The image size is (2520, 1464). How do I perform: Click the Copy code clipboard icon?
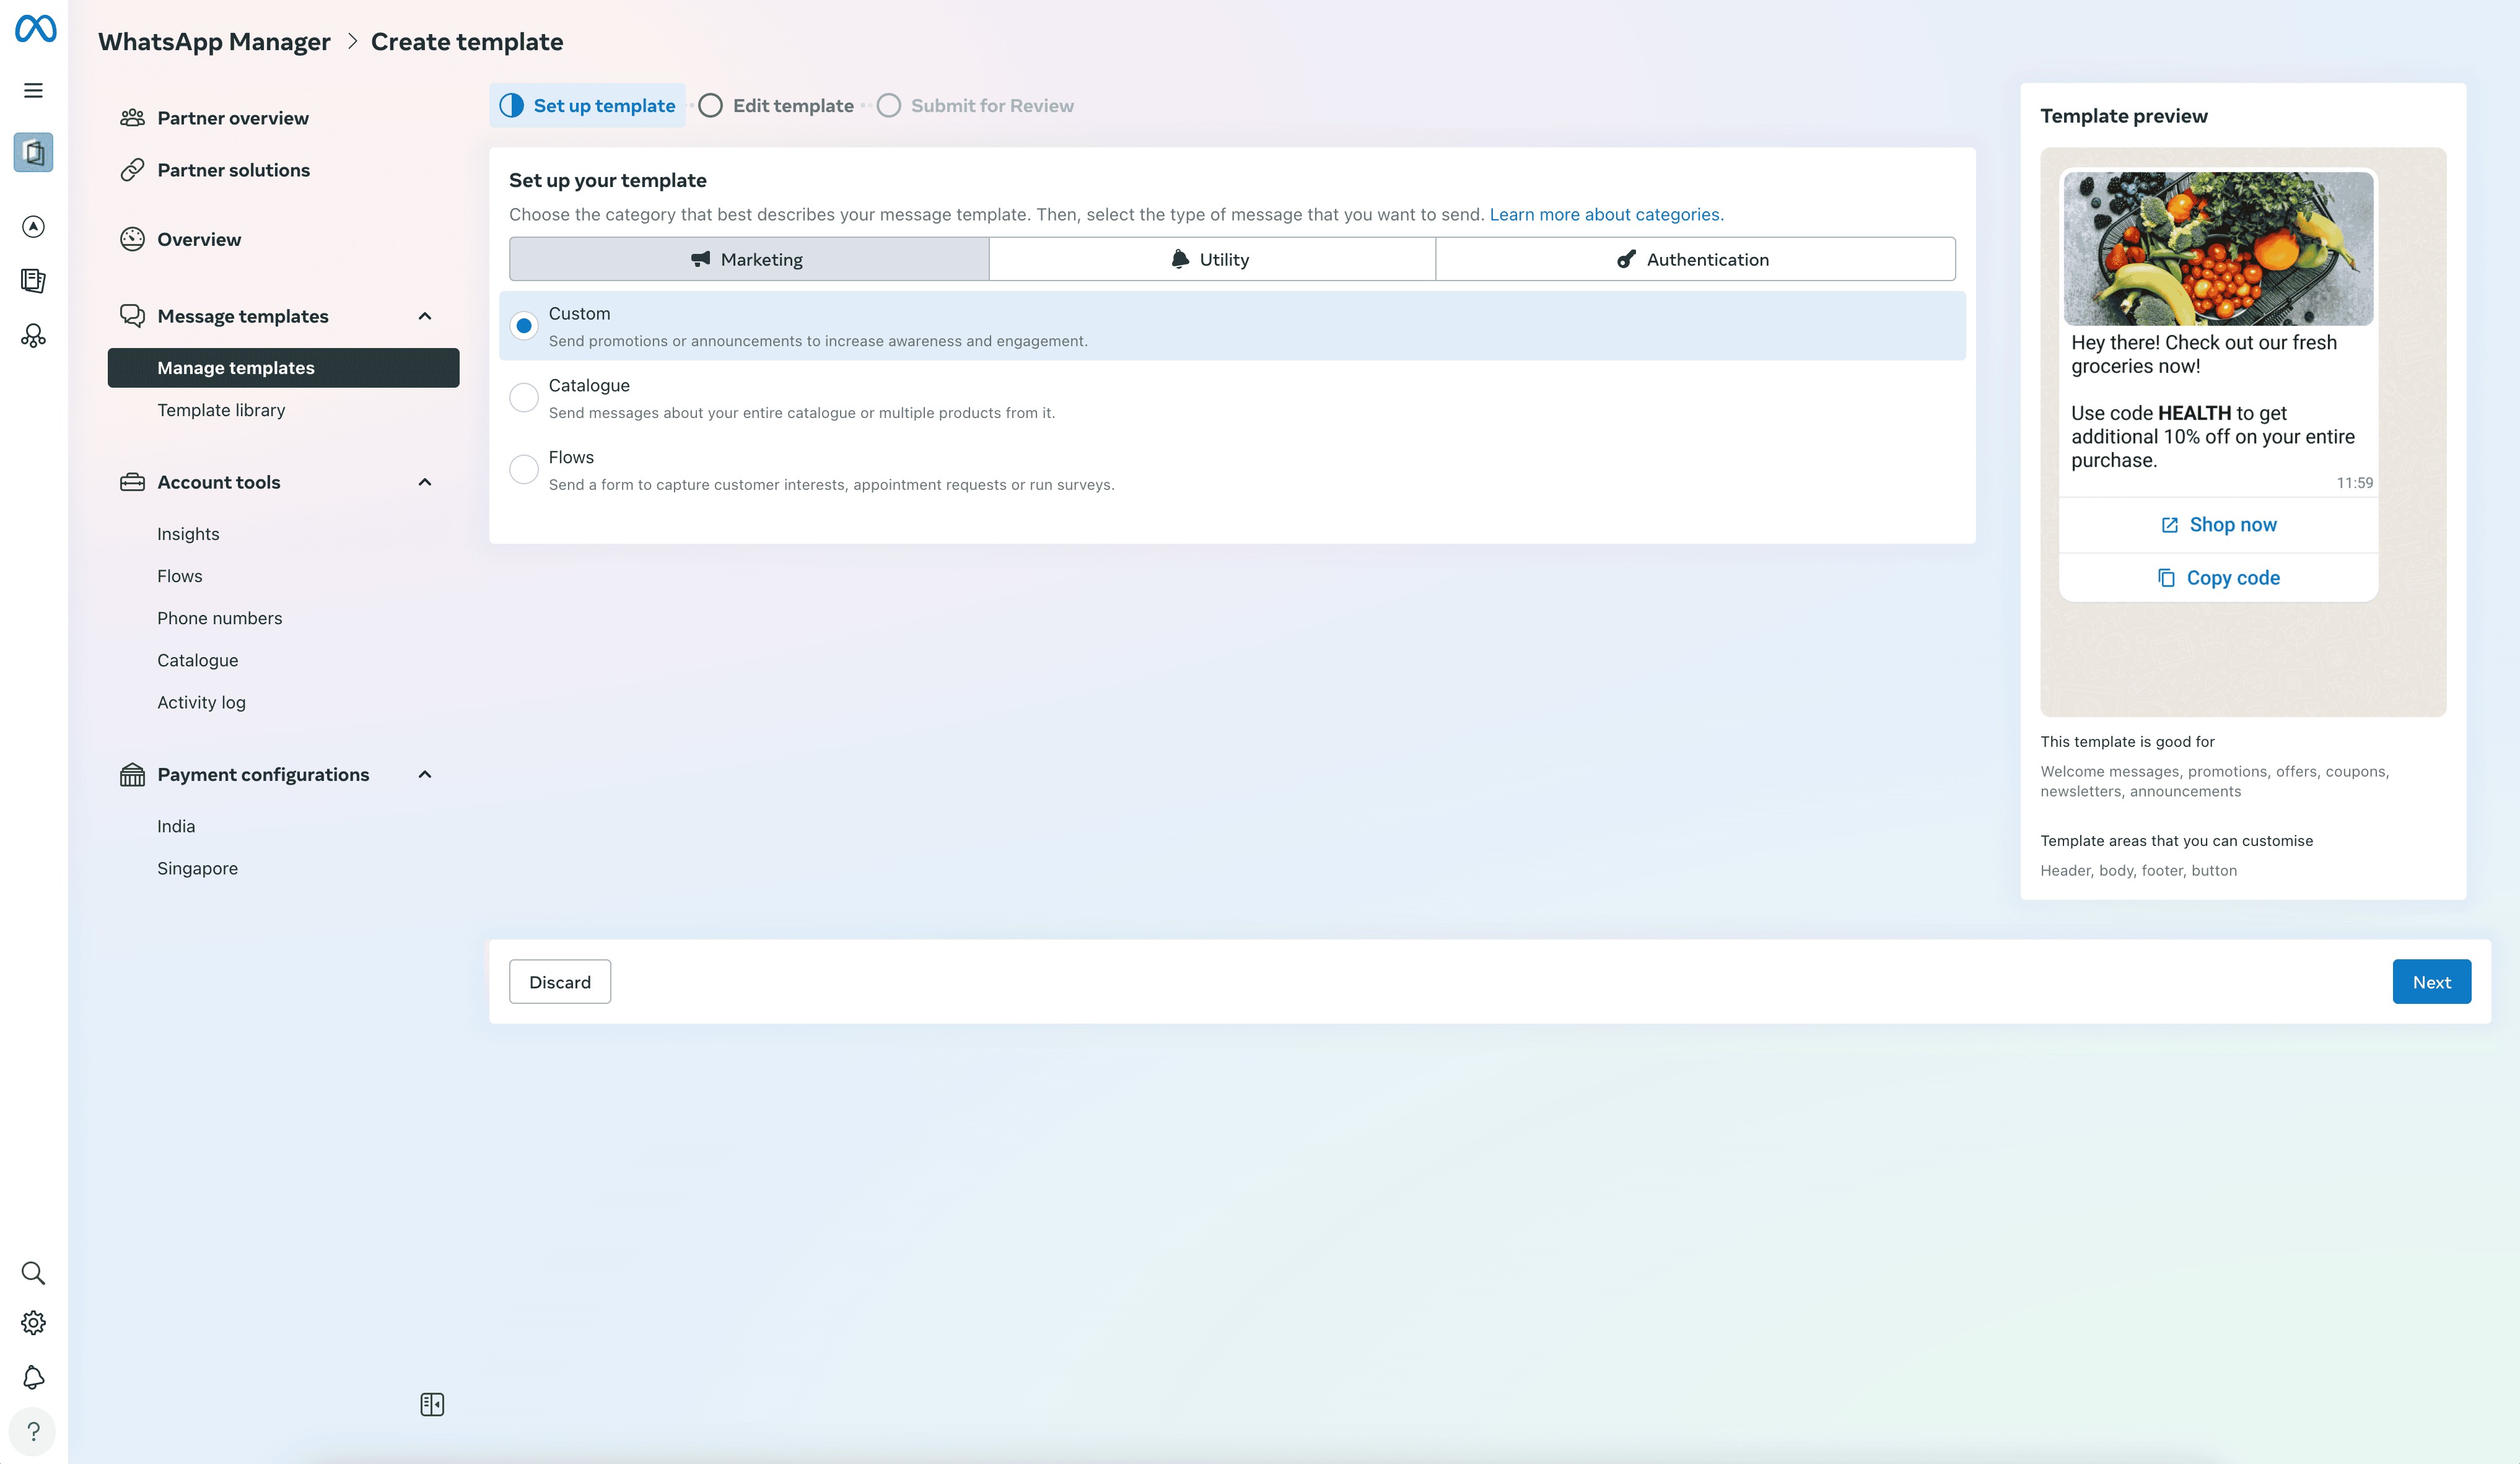coord(2166,578)
